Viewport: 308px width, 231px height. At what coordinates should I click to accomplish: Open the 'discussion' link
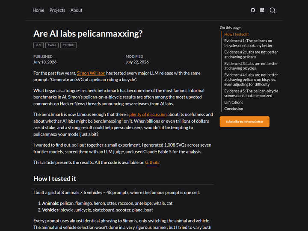157,114
